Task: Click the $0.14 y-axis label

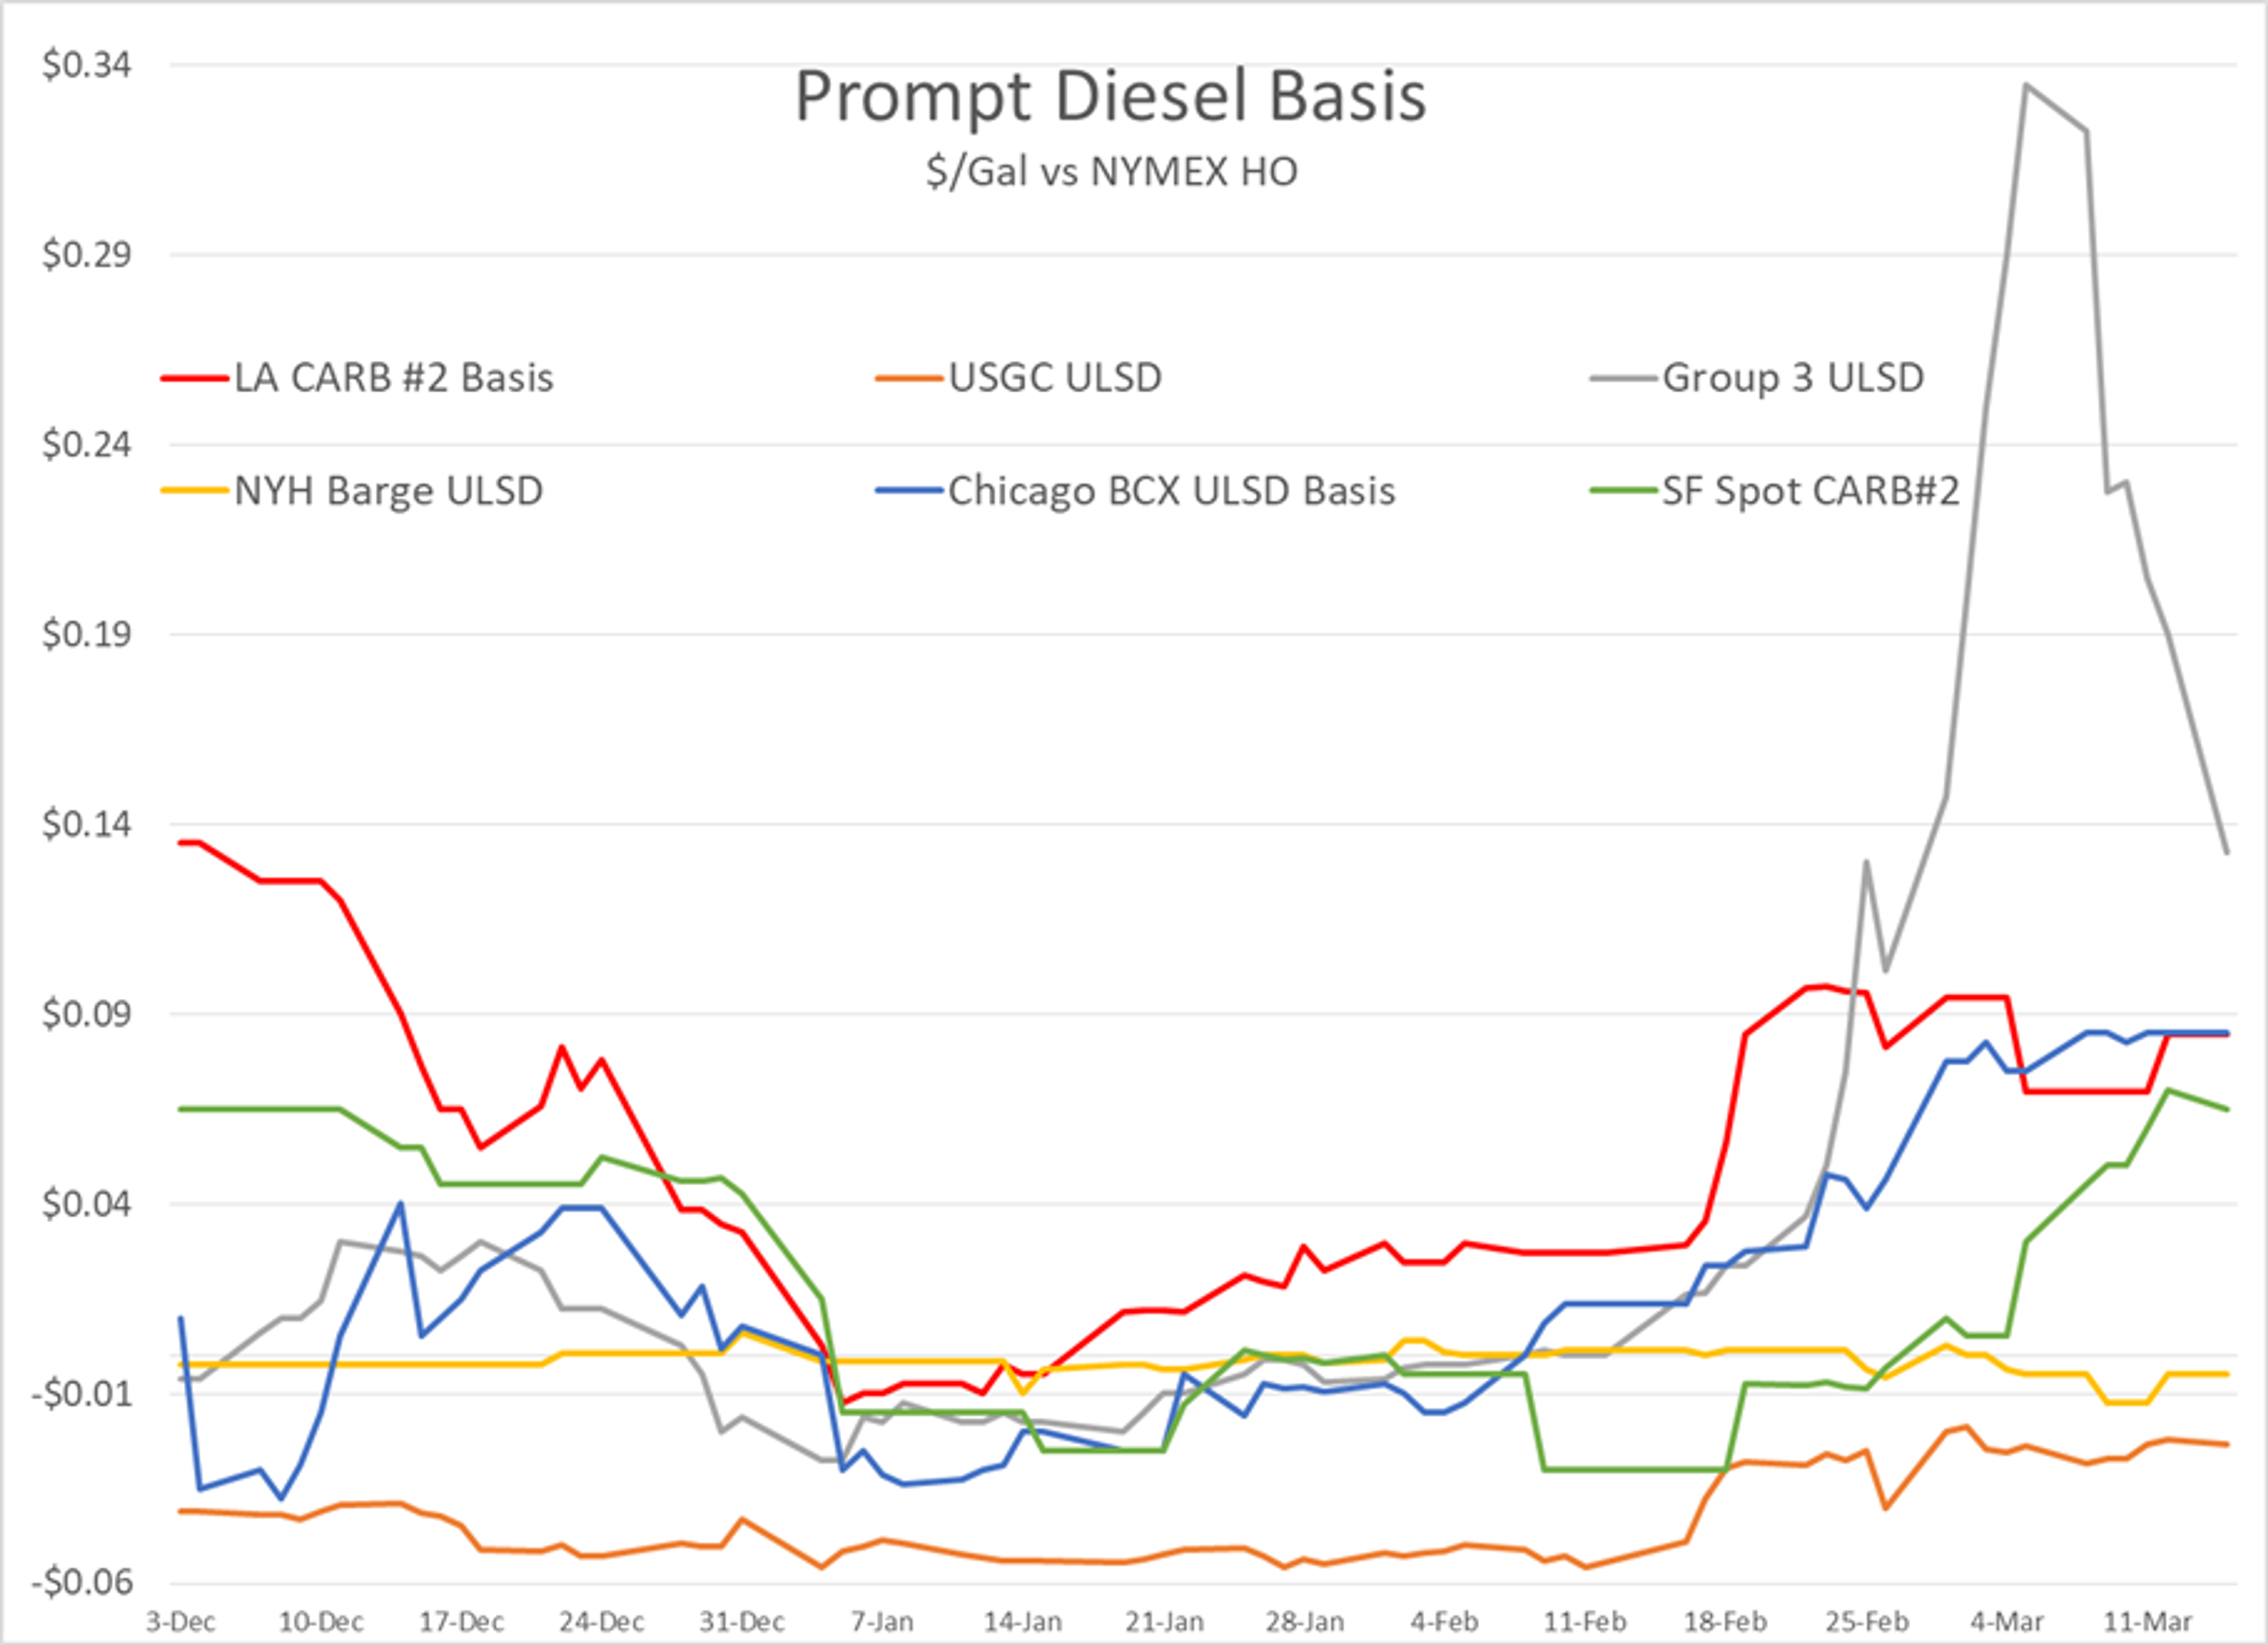Action: (87, 824)
